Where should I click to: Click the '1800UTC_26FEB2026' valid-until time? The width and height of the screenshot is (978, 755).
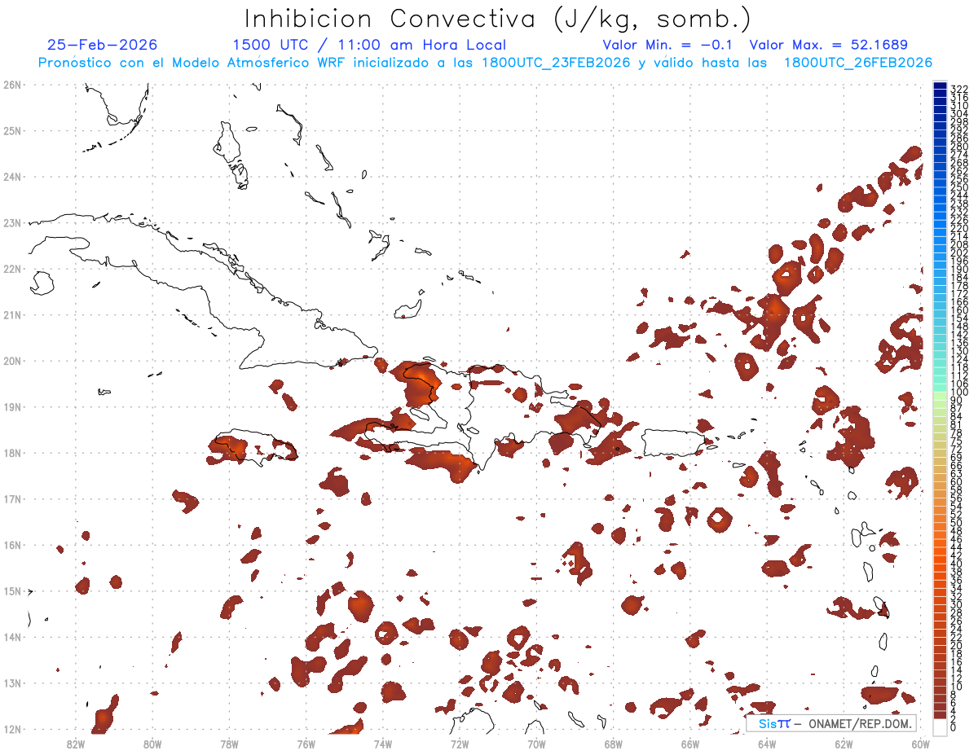(x=858, y=63)
